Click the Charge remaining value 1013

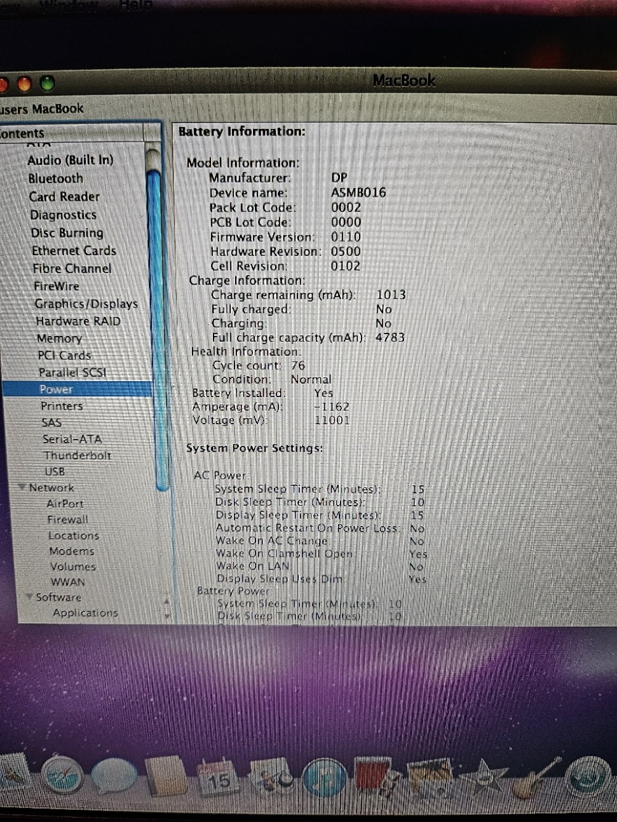(391, 295)
